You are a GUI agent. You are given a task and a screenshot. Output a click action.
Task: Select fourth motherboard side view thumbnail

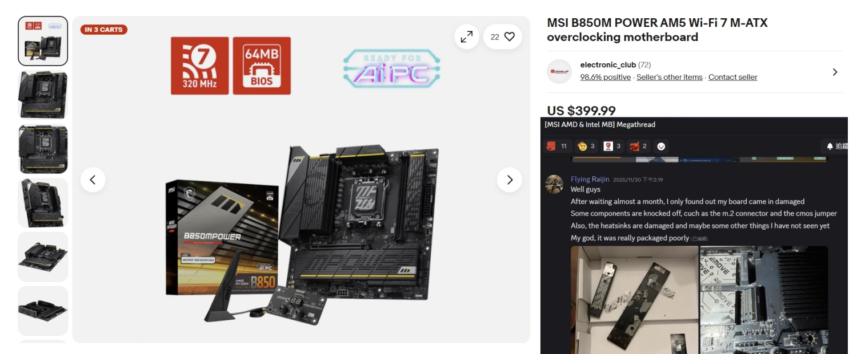pos(43,203)
